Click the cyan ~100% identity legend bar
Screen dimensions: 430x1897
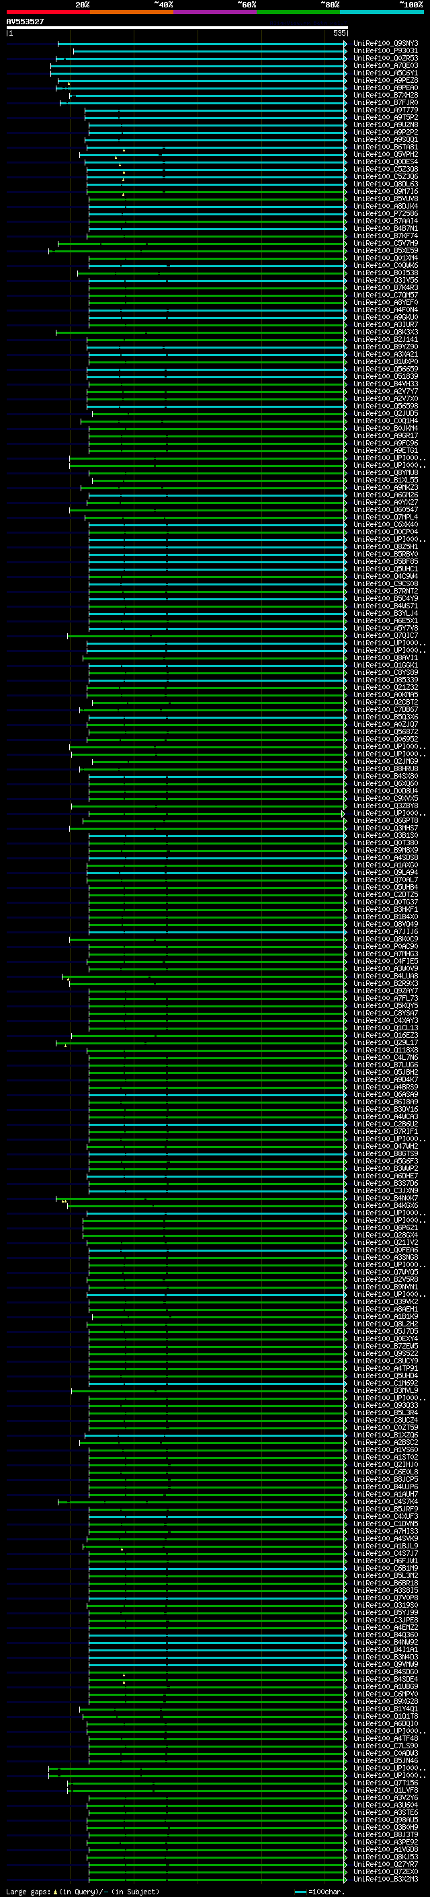[x=382, y=12]
